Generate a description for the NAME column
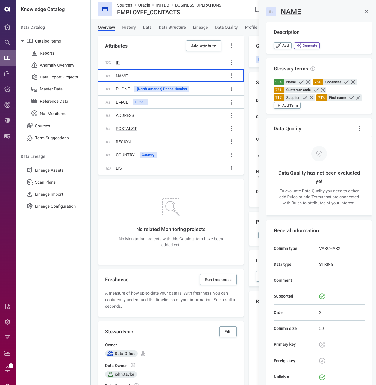This screenshot has height=385, width=376. (x=307, y=45)
